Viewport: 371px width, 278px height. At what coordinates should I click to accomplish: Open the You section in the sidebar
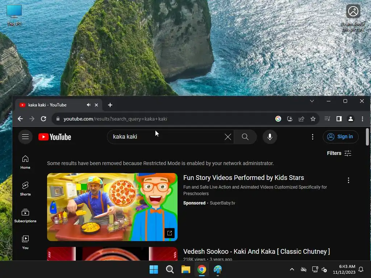pyautogui.click(x=25, y=242)
